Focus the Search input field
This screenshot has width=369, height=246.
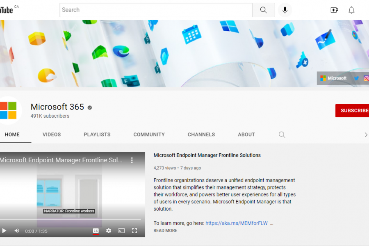click(156, 10)
